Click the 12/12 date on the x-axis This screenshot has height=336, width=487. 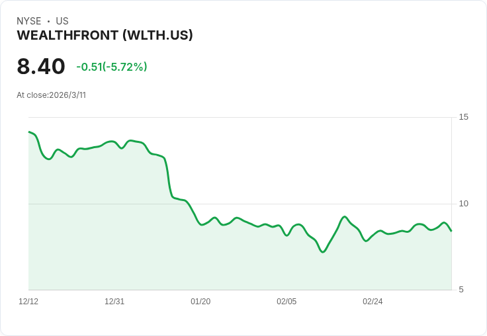[28, 302]
